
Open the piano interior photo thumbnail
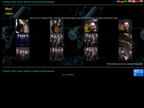125,40
